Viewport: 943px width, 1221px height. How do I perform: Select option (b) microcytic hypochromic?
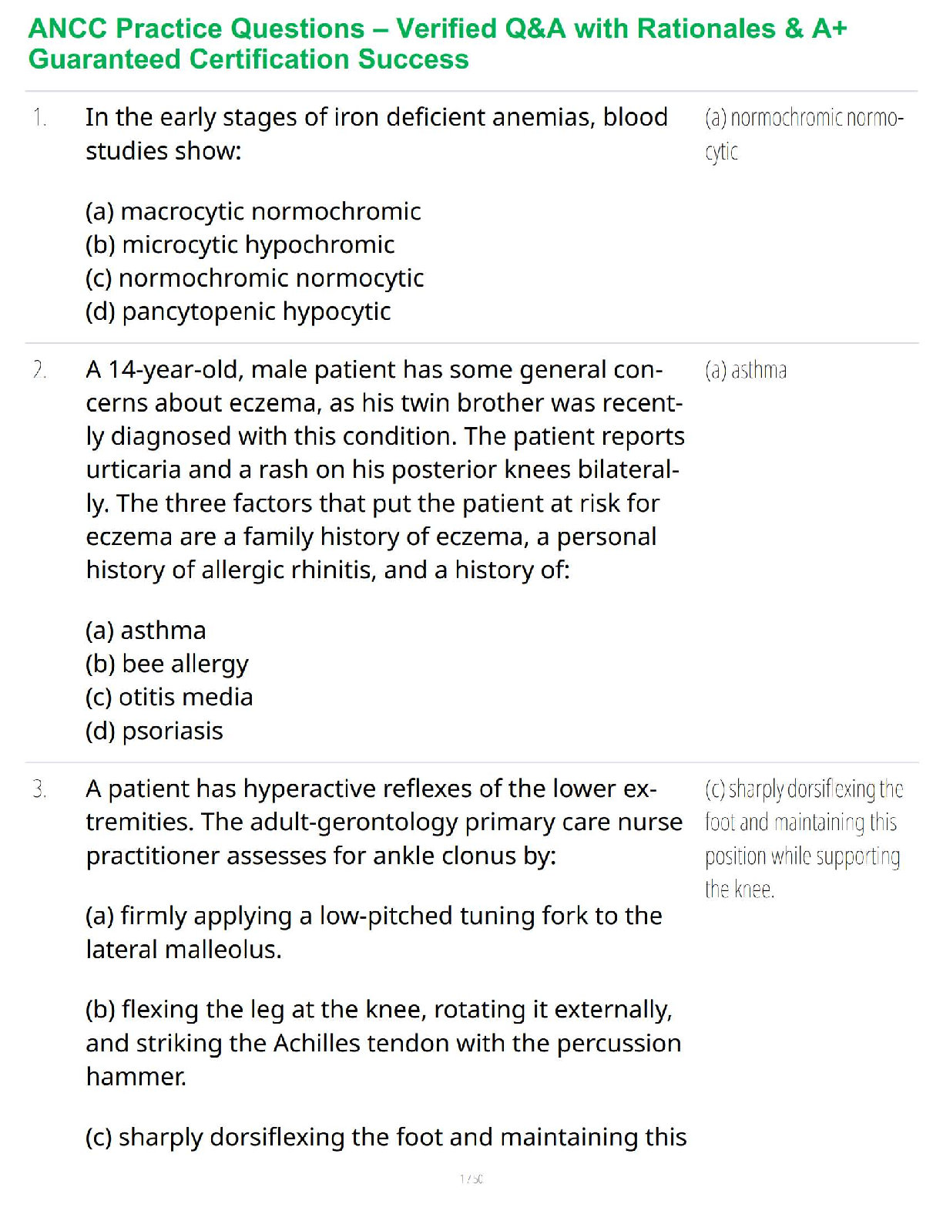[x=240, y=244]
